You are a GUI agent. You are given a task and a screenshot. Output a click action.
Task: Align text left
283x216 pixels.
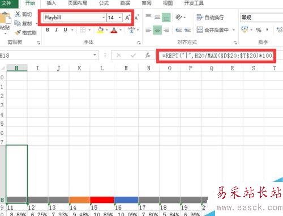tap(148, 30)
